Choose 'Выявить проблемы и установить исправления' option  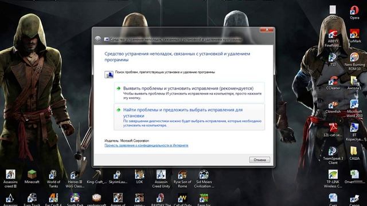click(x=189, y=93)
